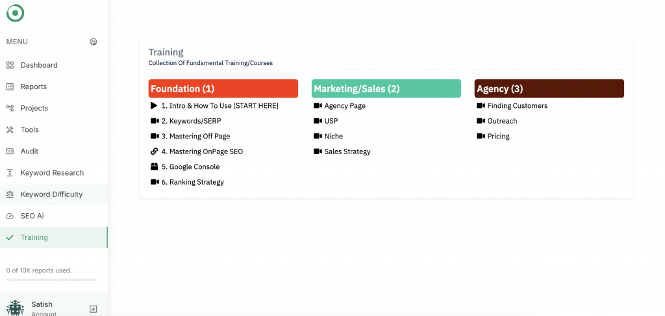Click the orange Foundation (1) header
This screenshot has height=316, width=665.
point(223,88)
